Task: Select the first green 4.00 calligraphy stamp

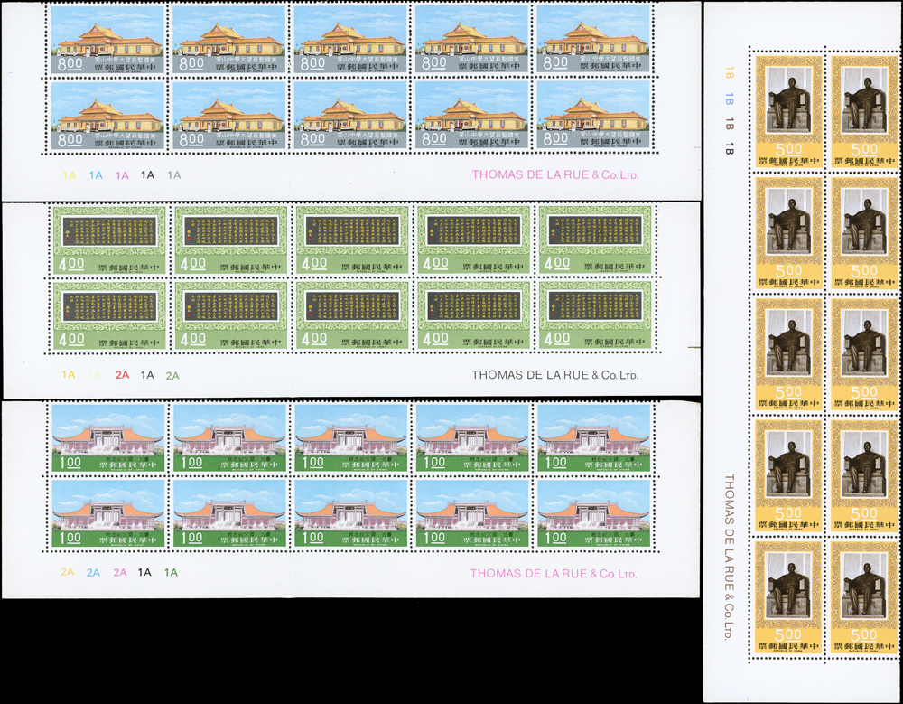Action: [x=109, y=239]
